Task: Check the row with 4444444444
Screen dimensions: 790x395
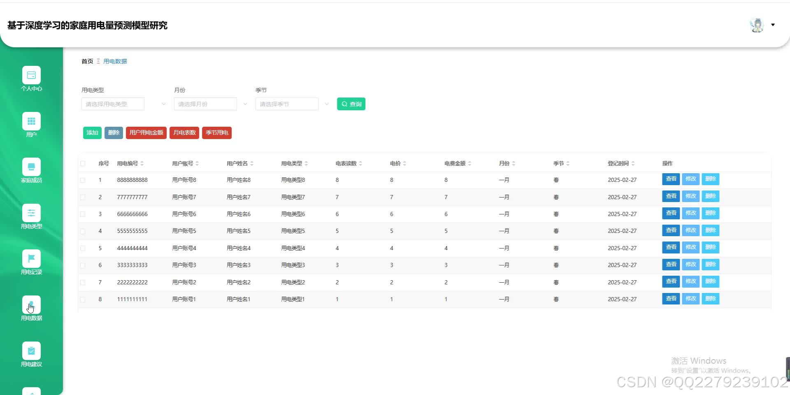Action: pyautogui.click(x=83, y=248)
